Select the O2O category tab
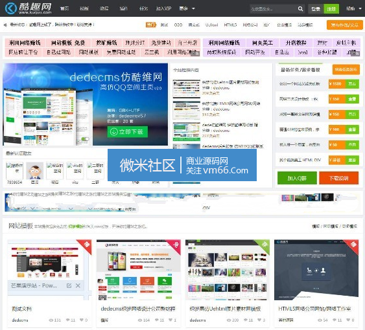Image resolution: width=365 pixels, height=330 pixels. [178, 25]
